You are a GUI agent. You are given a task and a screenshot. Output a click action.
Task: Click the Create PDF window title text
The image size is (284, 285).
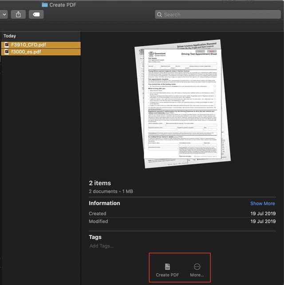tap(63, 4)
